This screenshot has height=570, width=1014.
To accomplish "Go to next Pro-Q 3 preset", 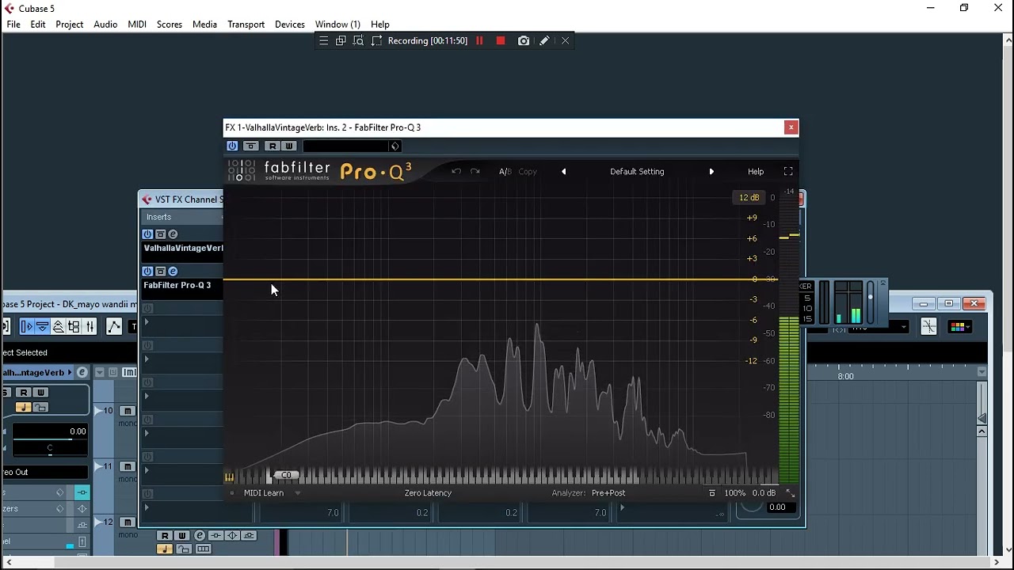I will click(711, 171).
